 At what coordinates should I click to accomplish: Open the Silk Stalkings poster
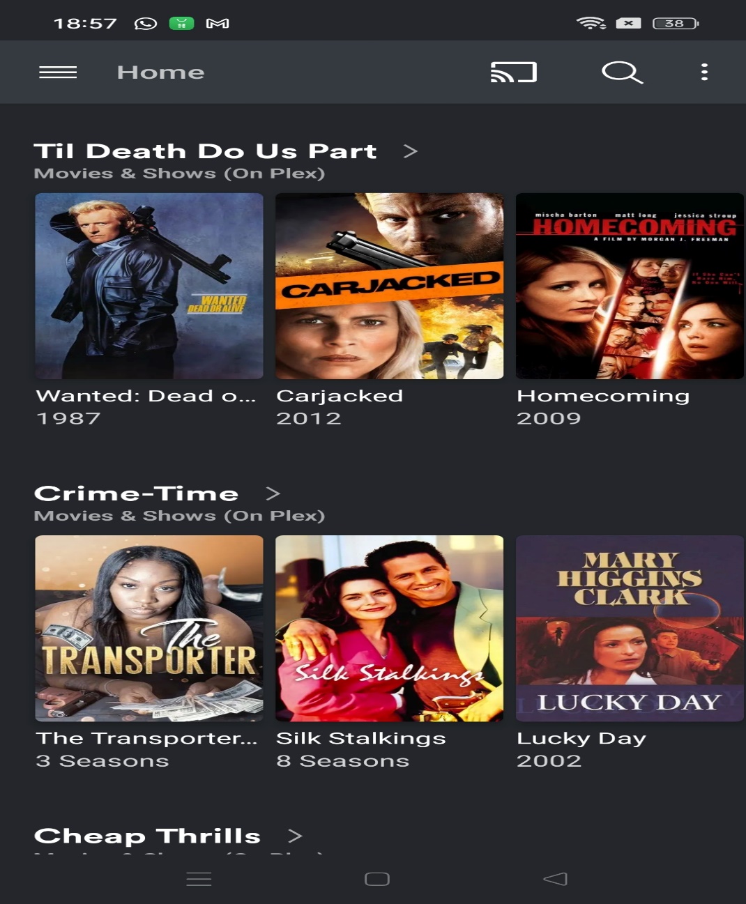point(389,628)
